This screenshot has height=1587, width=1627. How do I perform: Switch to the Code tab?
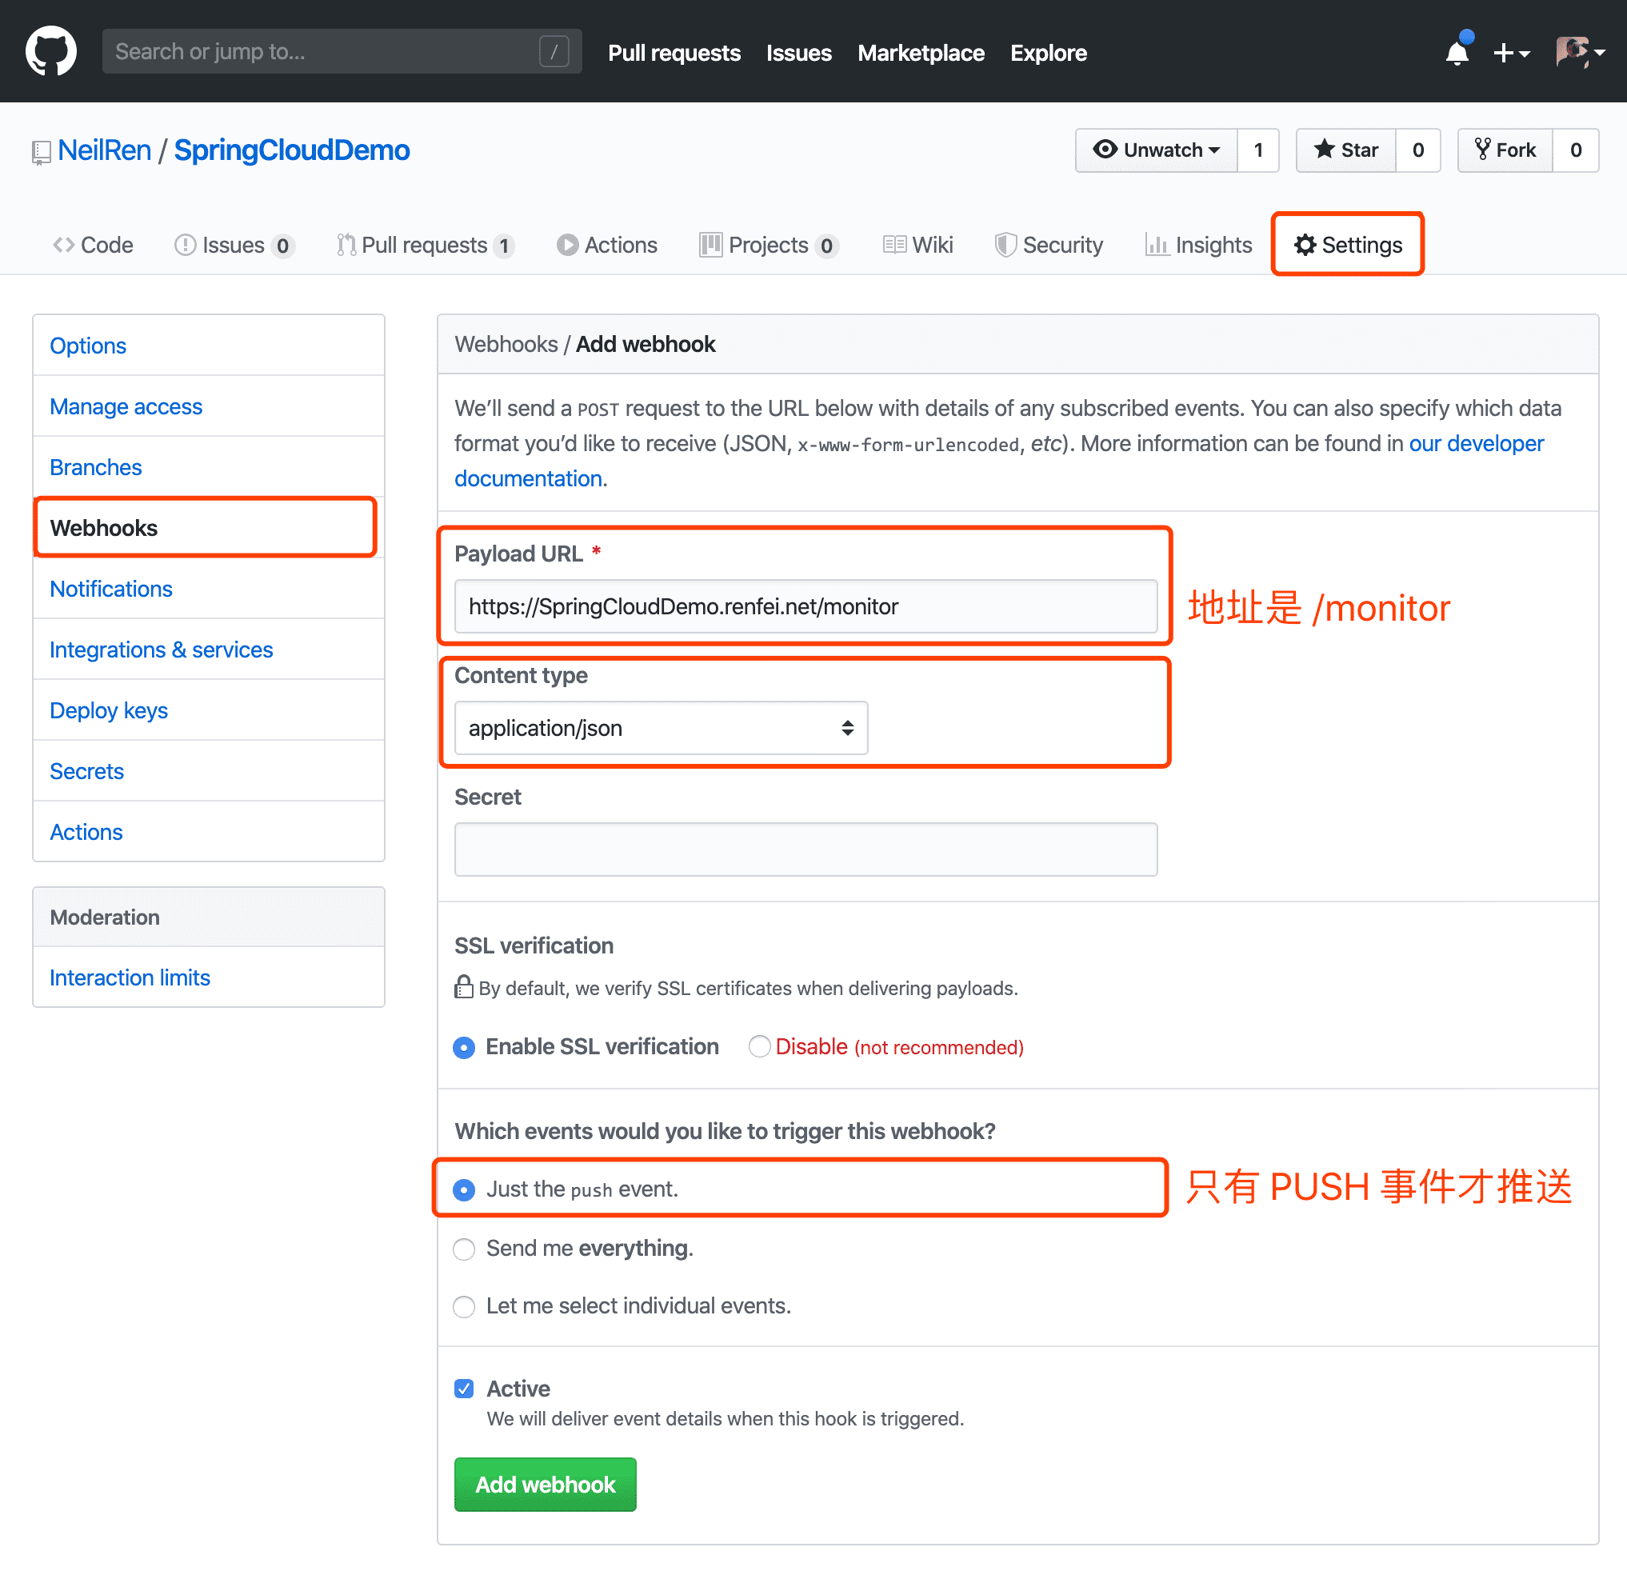click(x=93, y=245)
